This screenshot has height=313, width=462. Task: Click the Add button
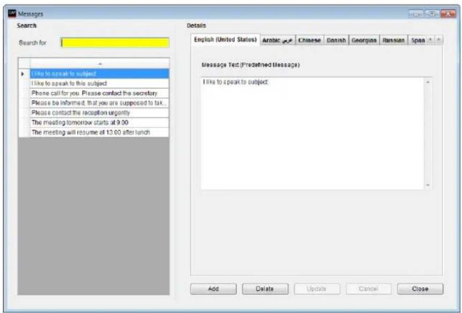(x=213, y=289)
